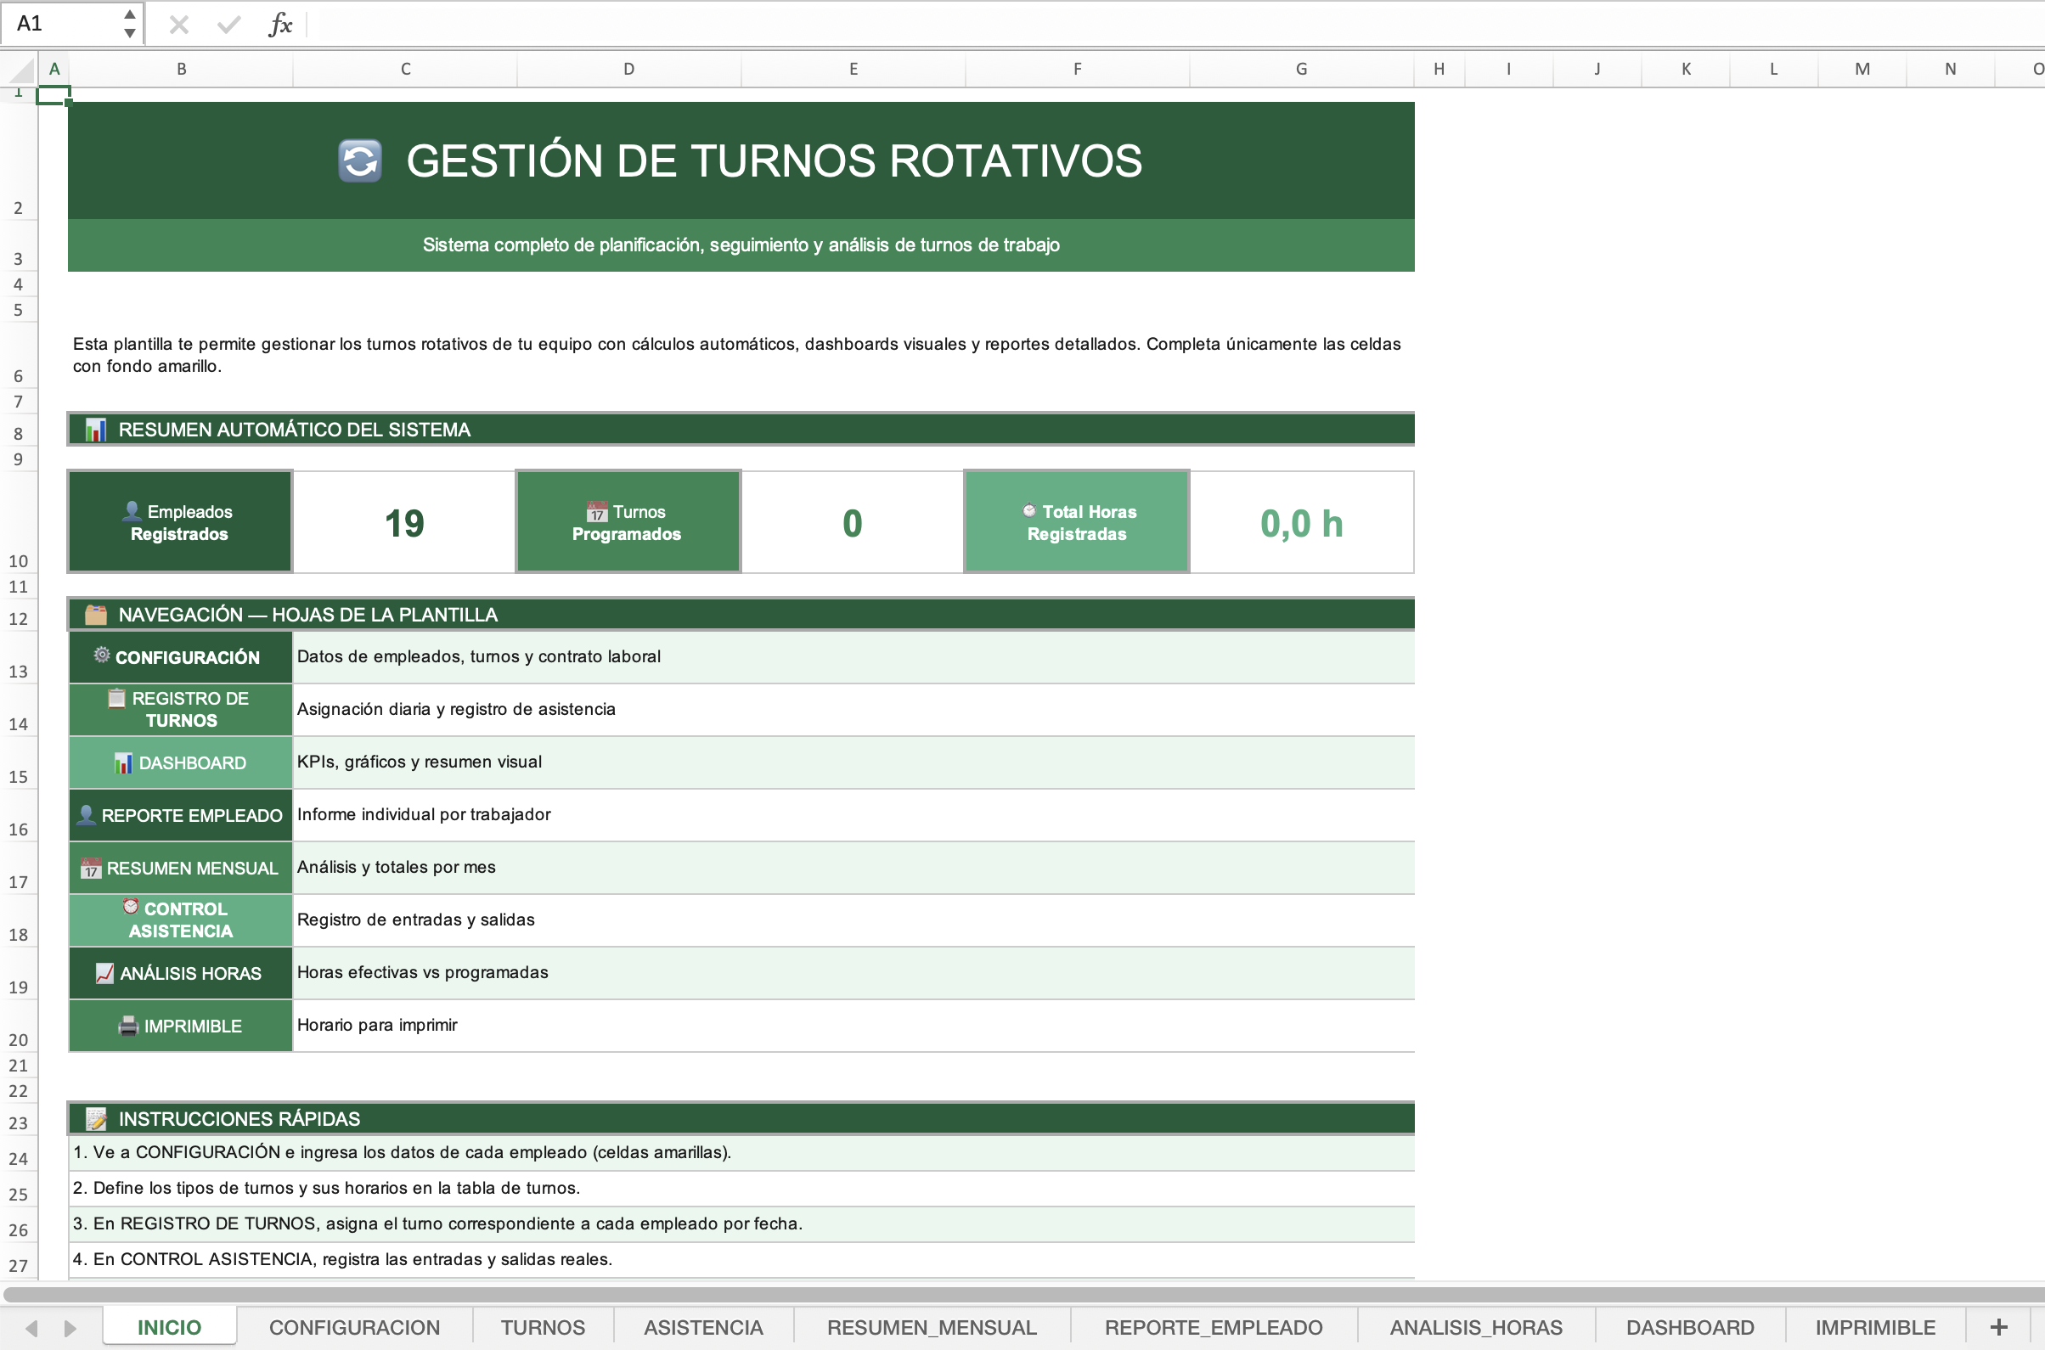Click the folder icon beside NAVEGACIÓN header
Image resolution: width=2045 pixels, height=1350 pixels.
(x=96, y=615)
